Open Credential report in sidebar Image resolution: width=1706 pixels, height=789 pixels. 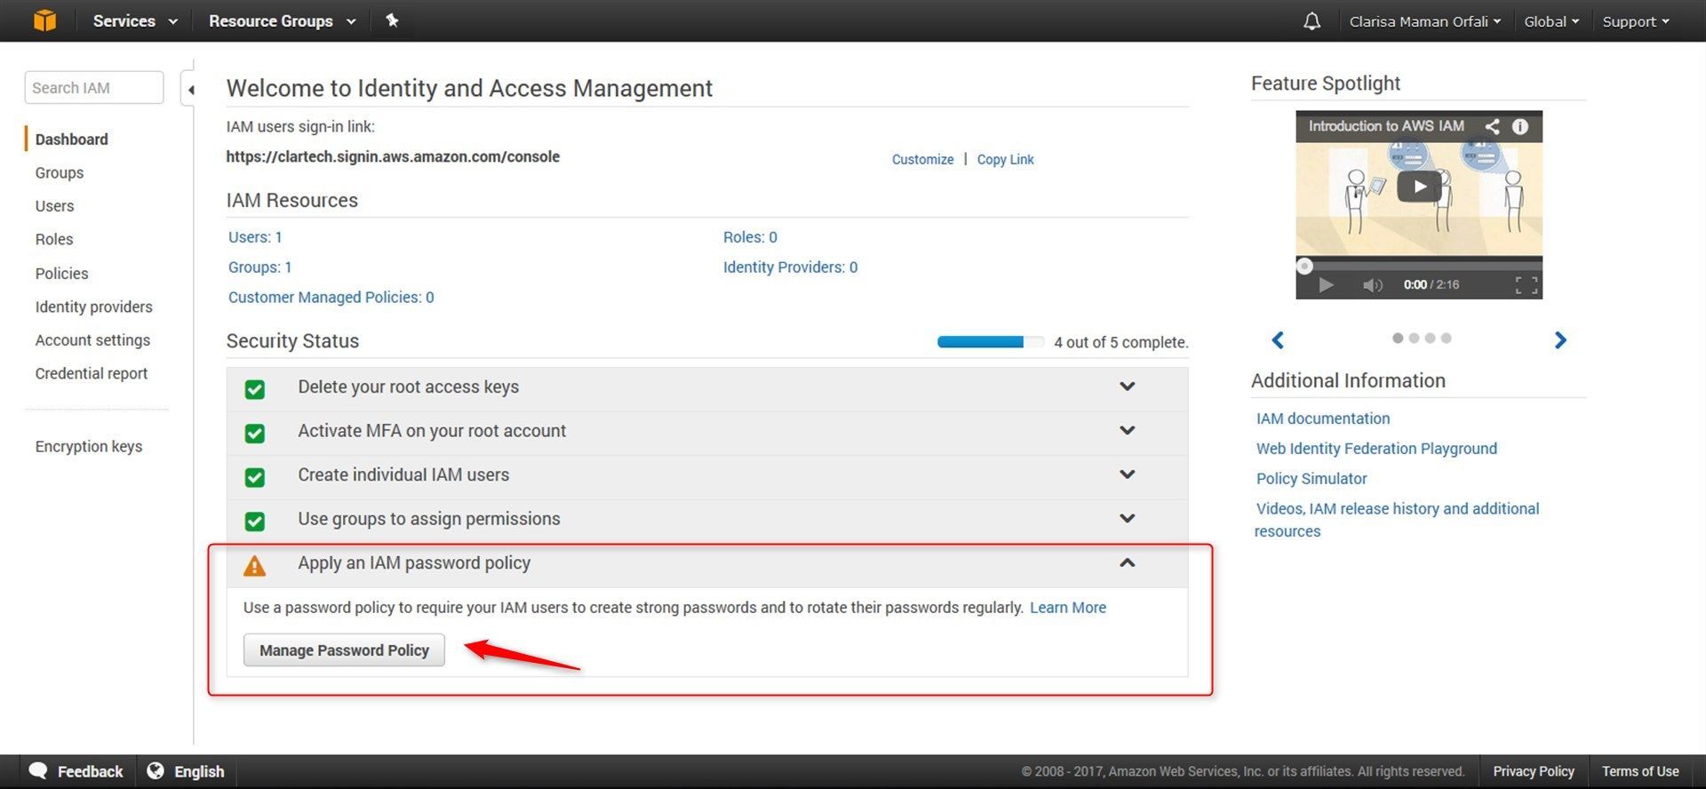(x=92, y=373)
